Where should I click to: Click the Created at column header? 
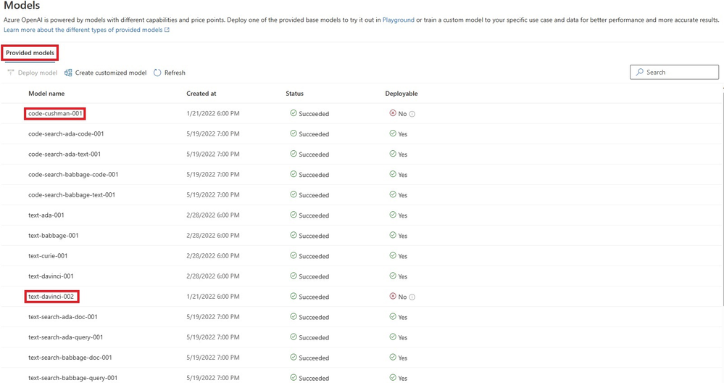(201, 94)
